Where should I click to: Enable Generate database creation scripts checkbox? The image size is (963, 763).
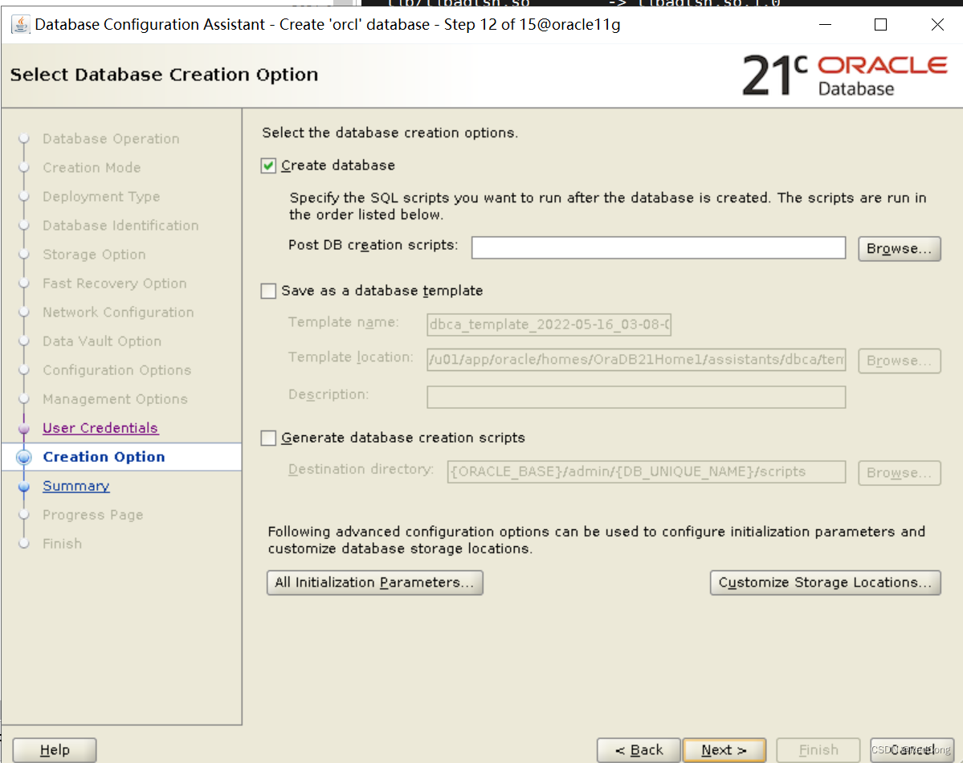[x=268, y=438]
